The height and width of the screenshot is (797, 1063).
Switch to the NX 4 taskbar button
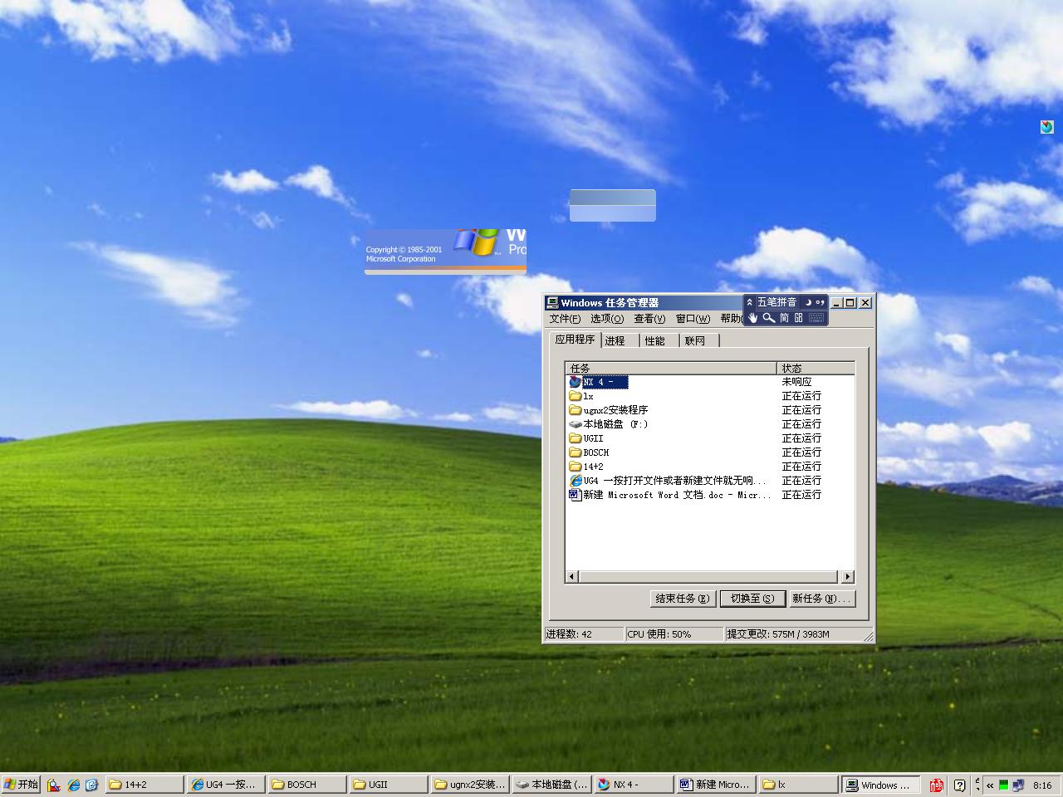point(633,785)
